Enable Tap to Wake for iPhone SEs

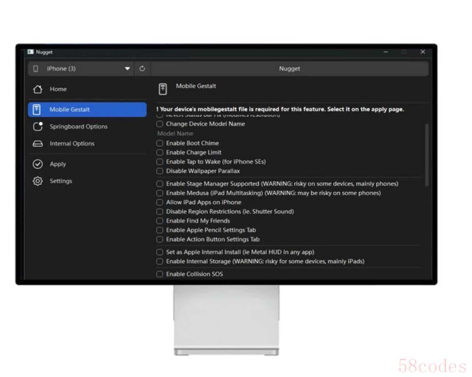160,162
